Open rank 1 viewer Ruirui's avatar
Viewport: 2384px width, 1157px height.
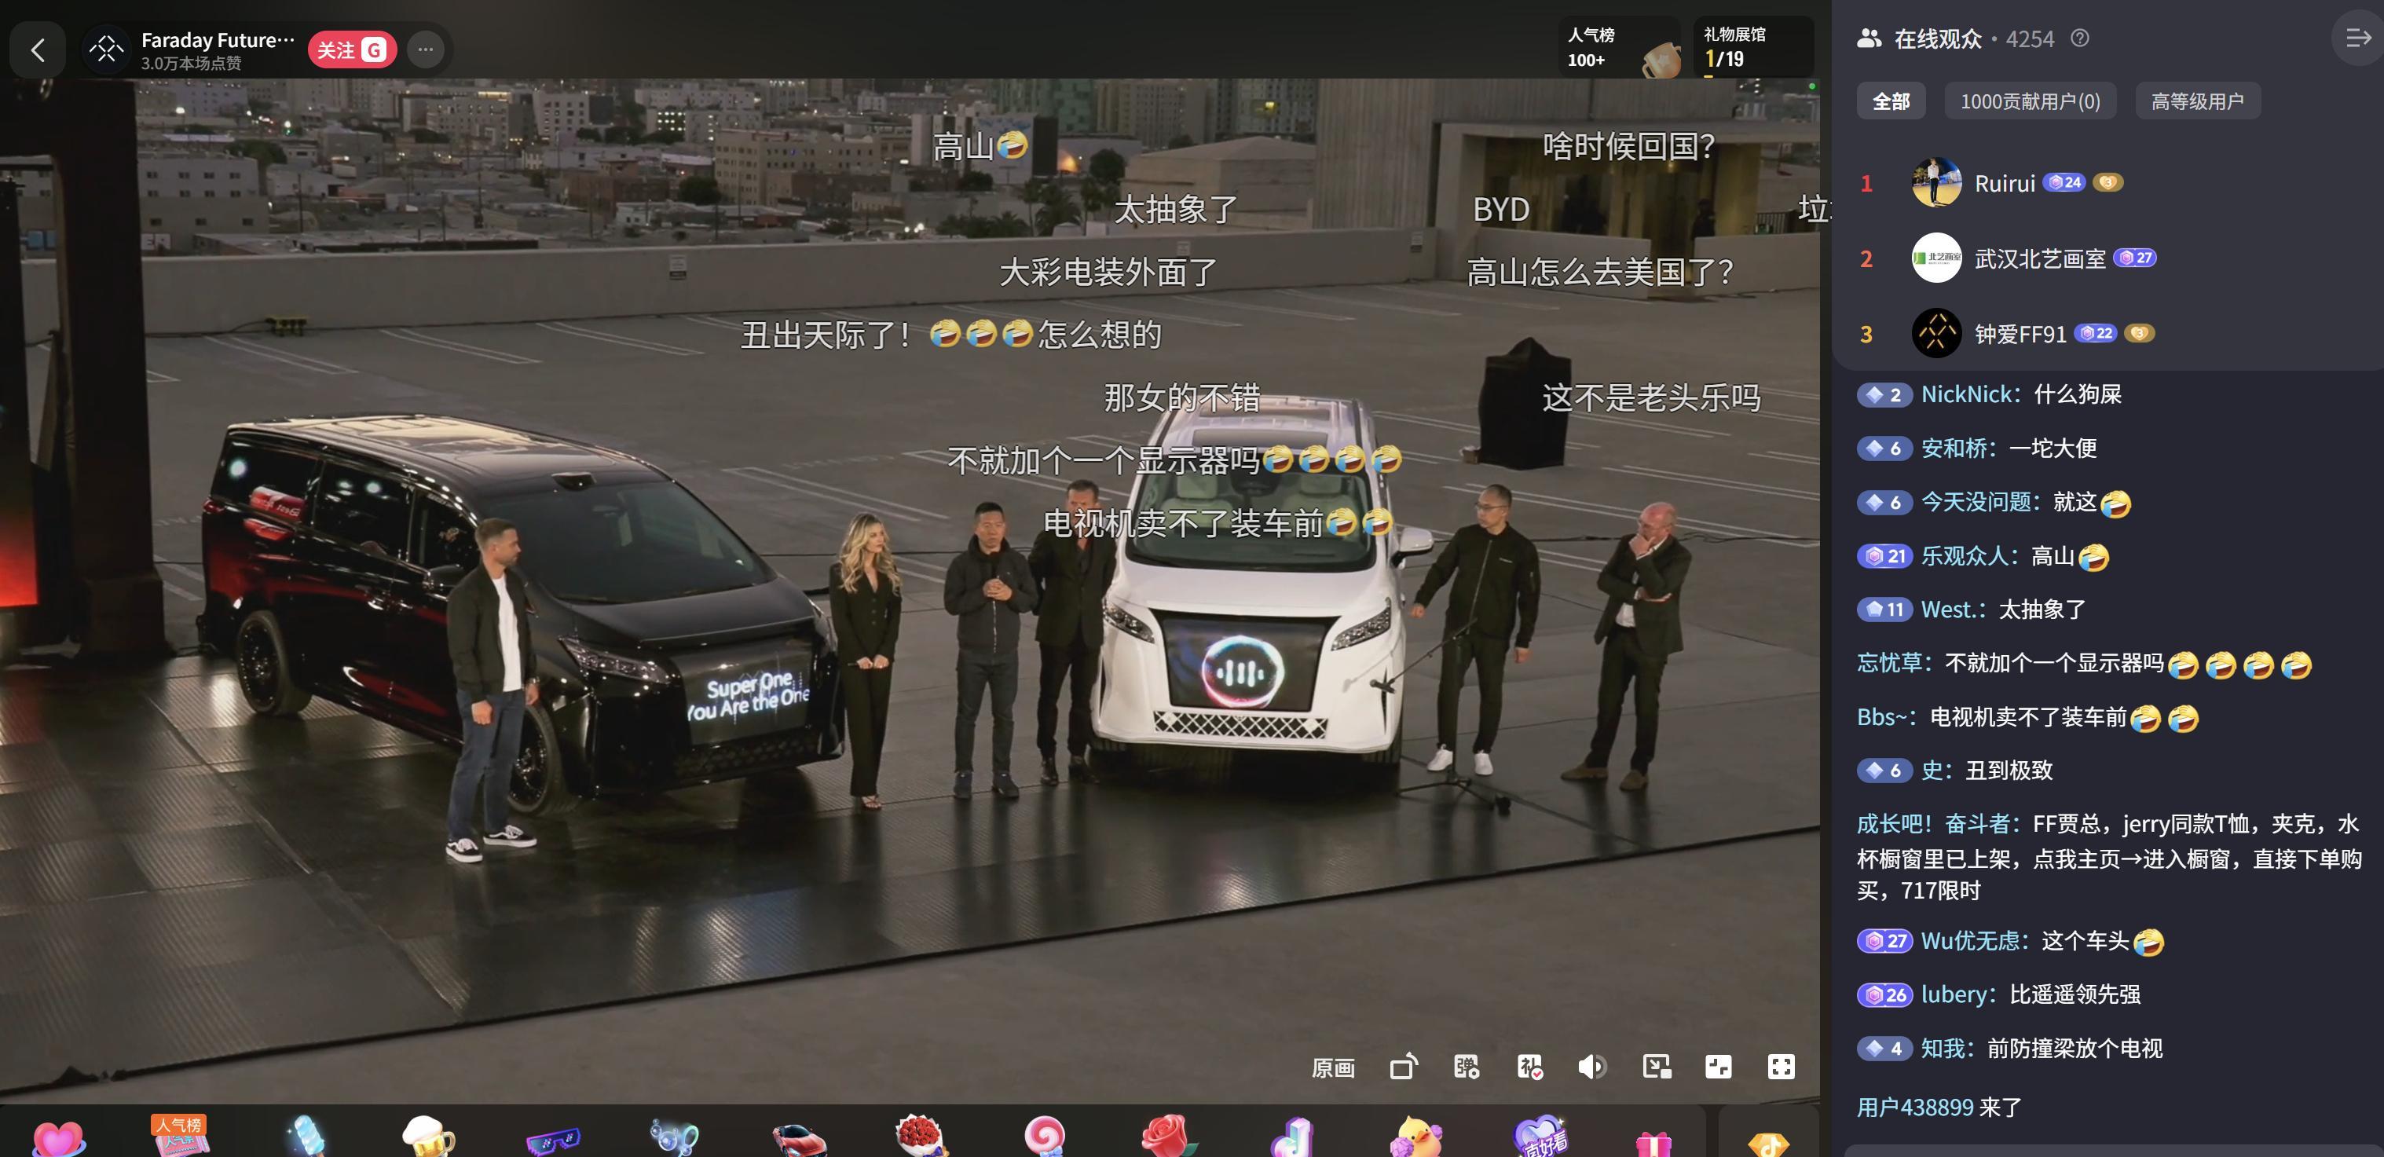click(1936, 182)
